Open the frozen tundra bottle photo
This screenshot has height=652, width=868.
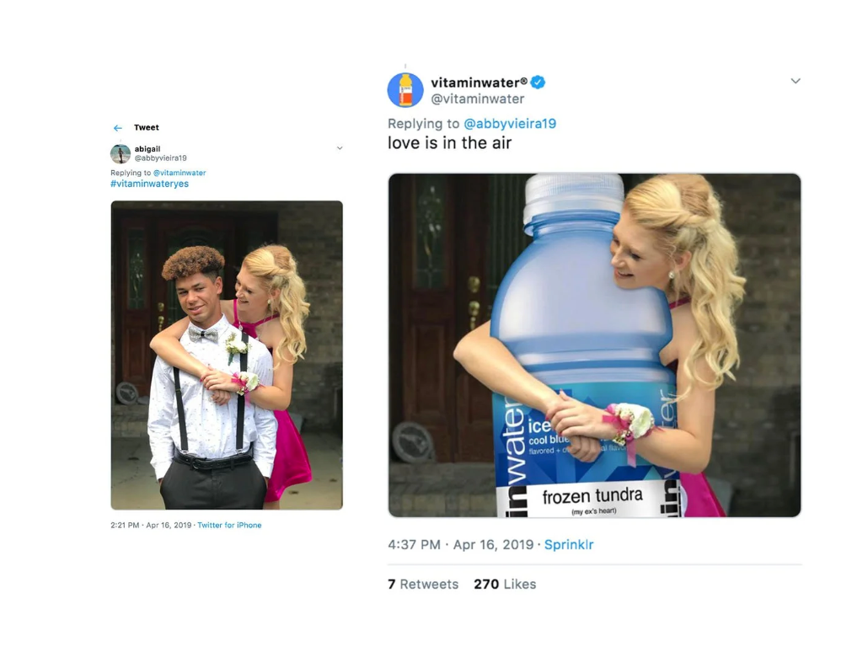click(594, 345)
